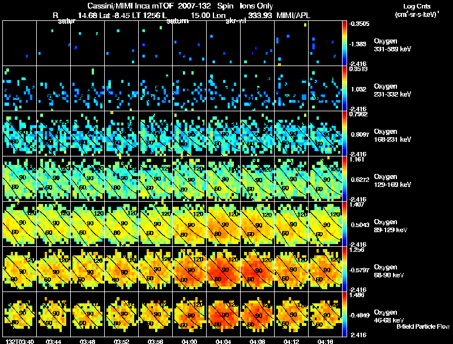
Task: Click the '04:08' time axis label
Action: [257, 342]
